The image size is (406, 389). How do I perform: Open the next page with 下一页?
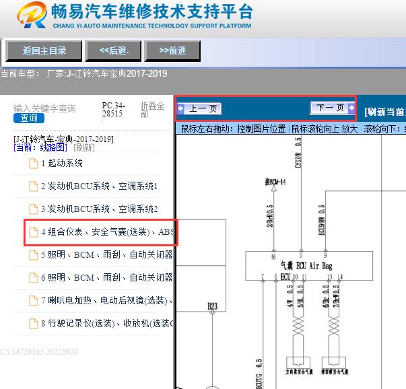coord(332,108)
